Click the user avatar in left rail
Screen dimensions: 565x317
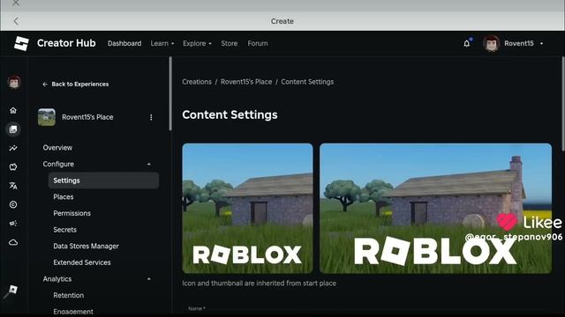click(x=14, y=82)
